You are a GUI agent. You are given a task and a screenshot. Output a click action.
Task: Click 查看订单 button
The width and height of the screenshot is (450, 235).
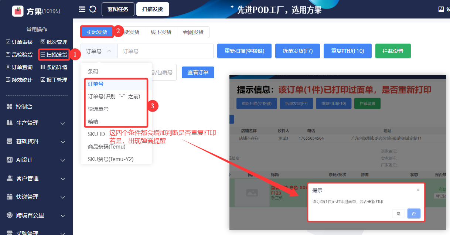pyautogui.click(x=198, y=72)
